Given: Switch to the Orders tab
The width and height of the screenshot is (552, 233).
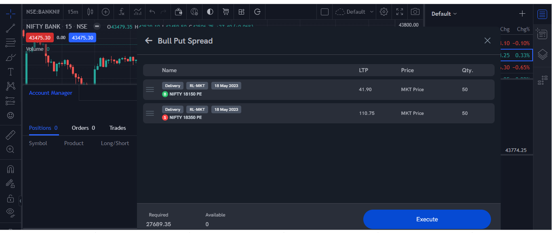Looking at the screenshot, I should (83, 128).
